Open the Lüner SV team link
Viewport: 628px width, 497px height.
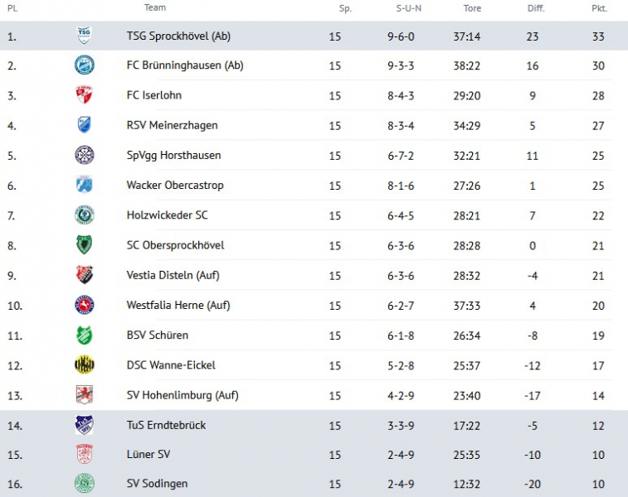click(148, 455)
